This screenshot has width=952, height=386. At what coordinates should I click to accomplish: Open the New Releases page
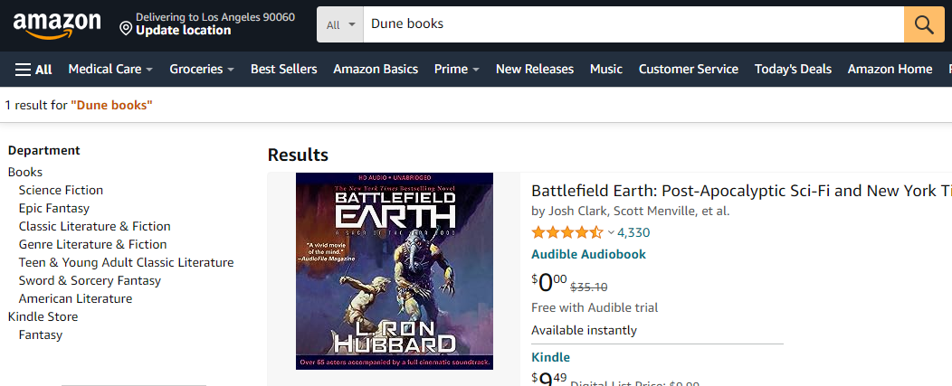tap(535, 69)
